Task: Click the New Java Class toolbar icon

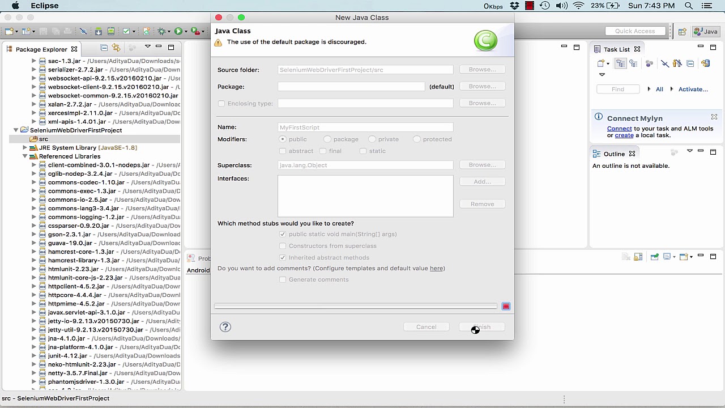Action: pyautogui.click(x=147, y=31)
